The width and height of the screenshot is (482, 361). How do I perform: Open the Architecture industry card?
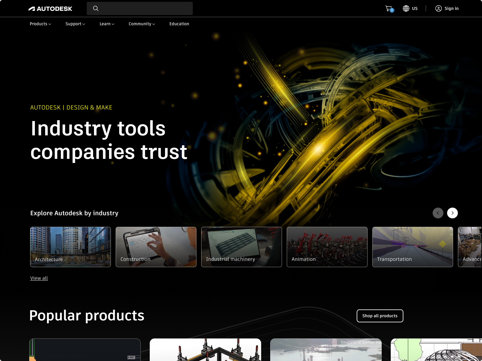pos(70,247)
